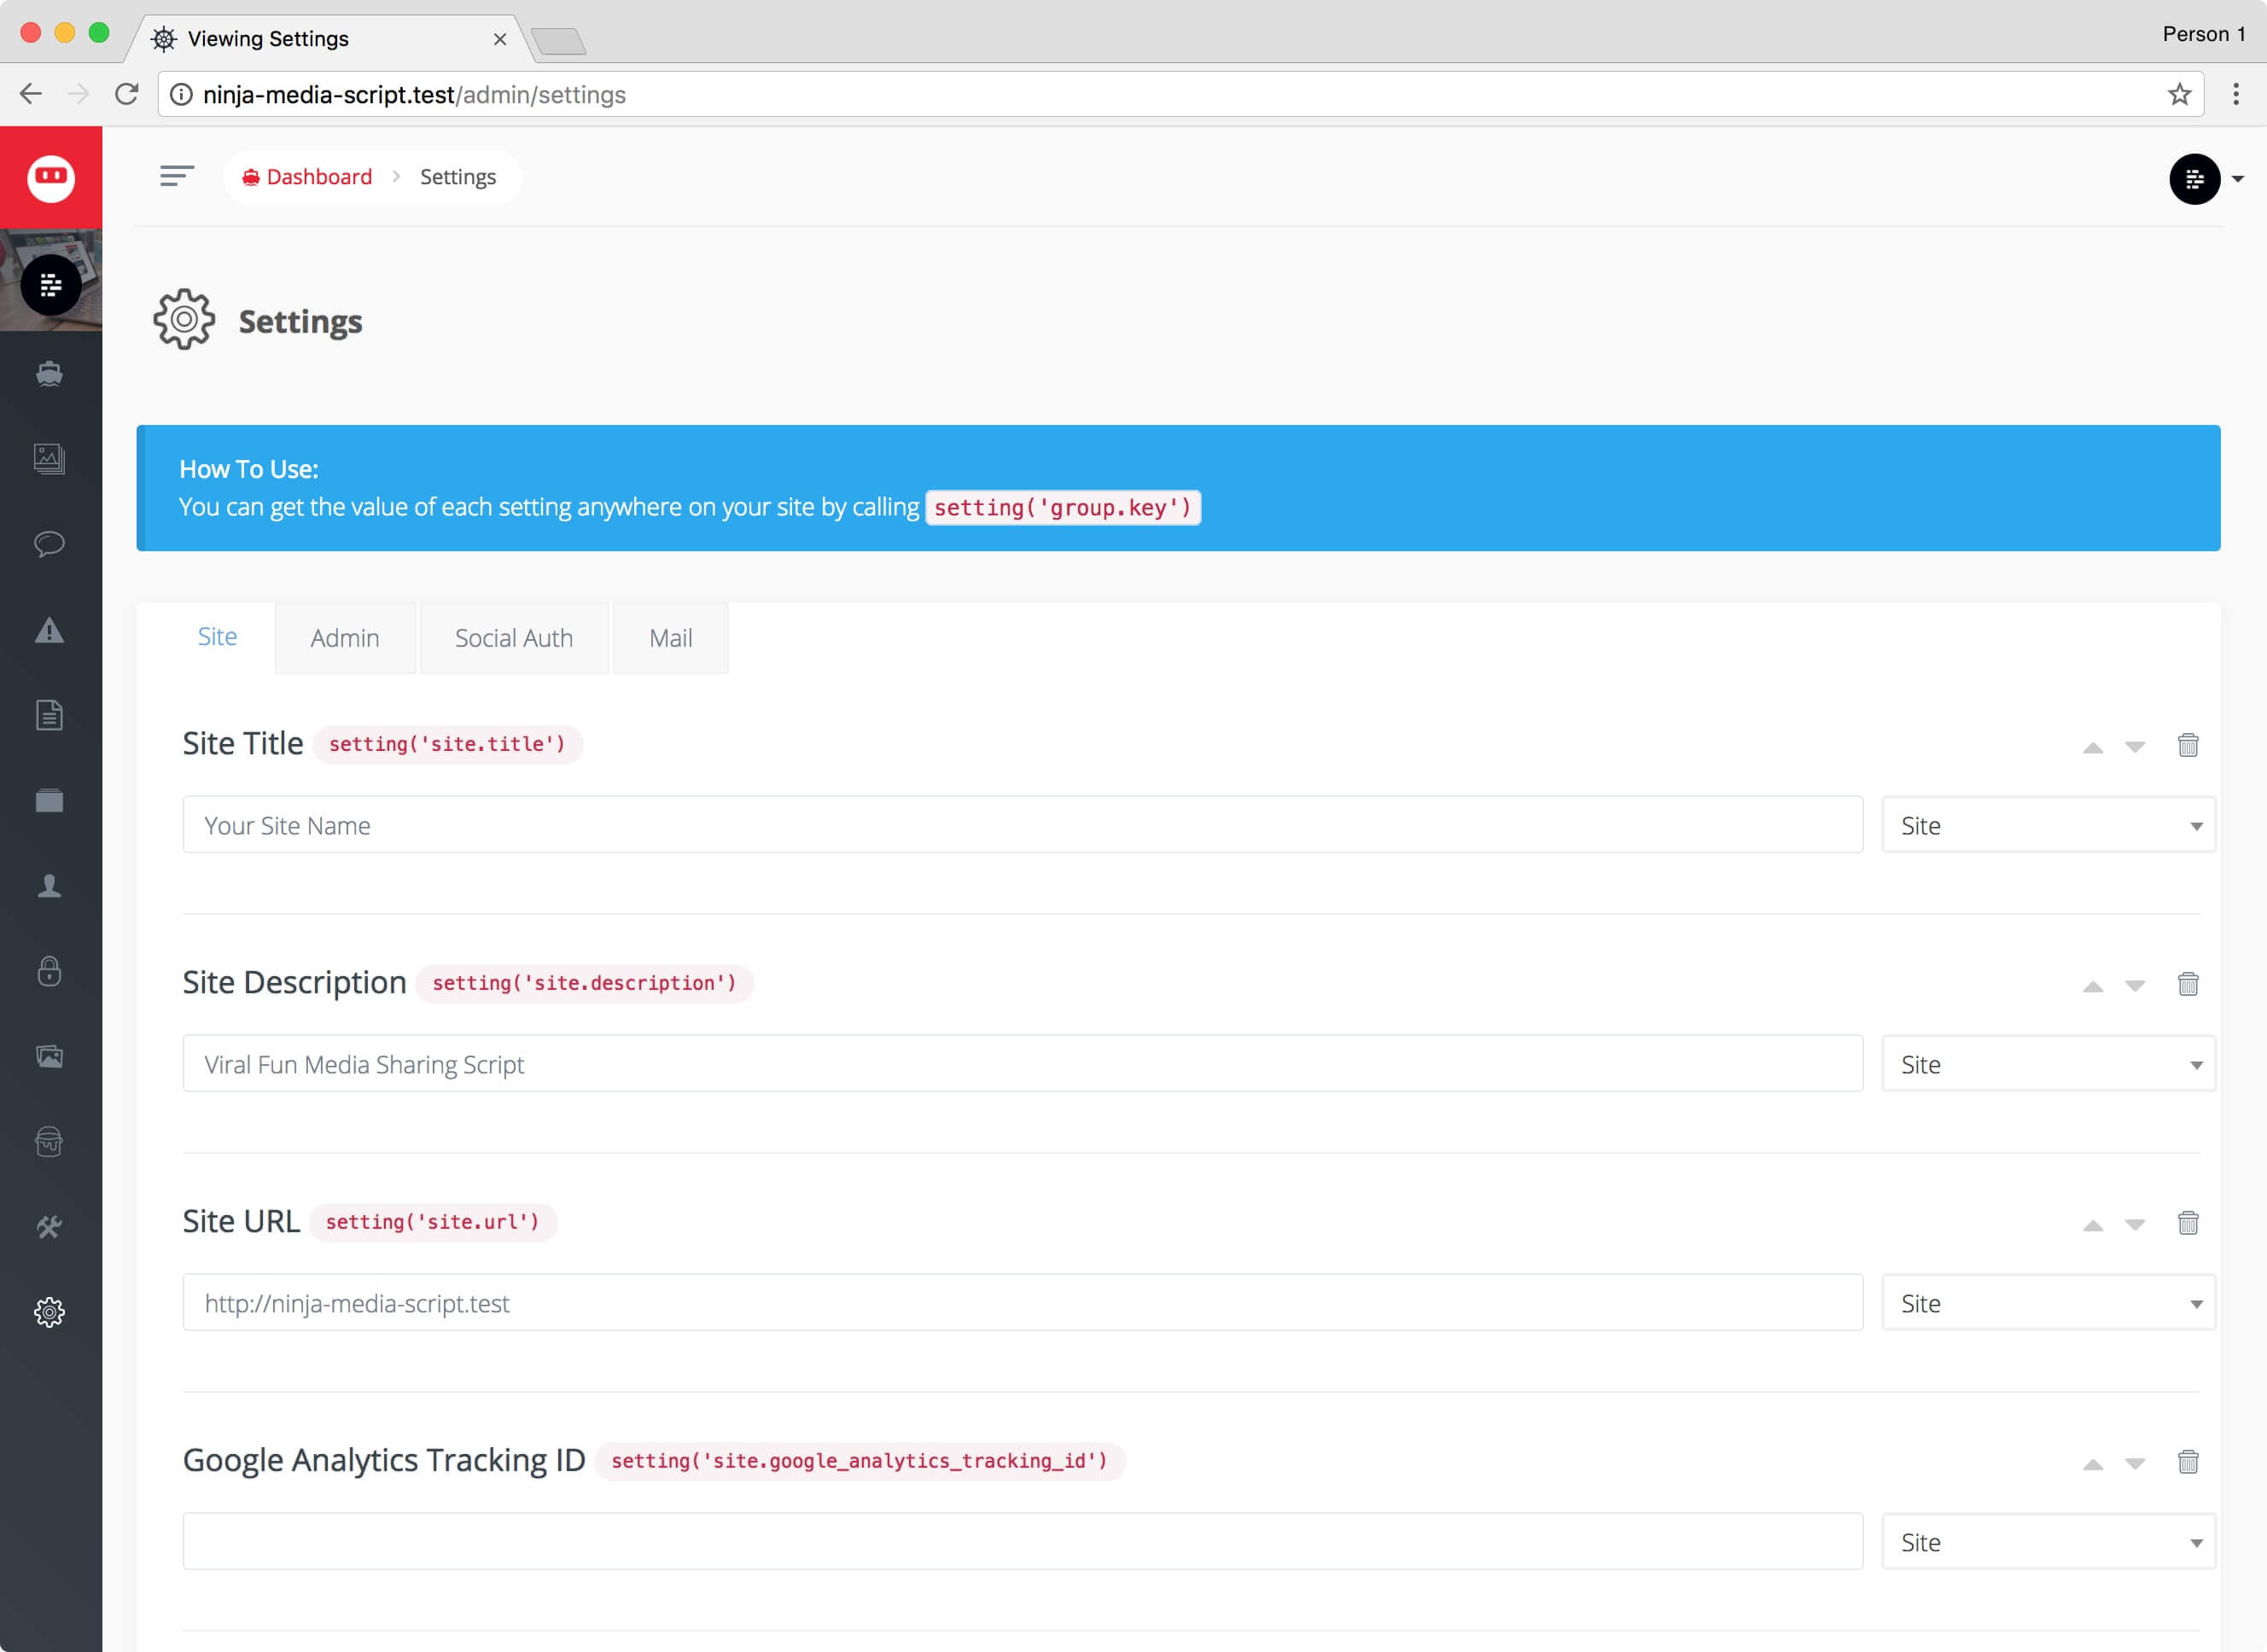This screenshot has width=2267, height=1652.
Task: Open the Mail settings tab
Action: click(x=670, y=638)
